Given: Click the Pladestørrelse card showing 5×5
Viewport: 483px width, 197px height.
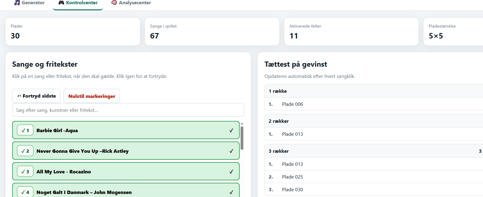Looking at the screenshot, I should (453, 32).
